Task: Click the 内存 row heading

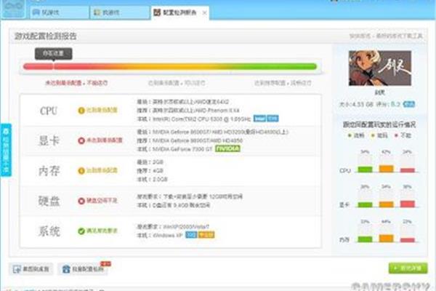Action: tap(49, 171)
